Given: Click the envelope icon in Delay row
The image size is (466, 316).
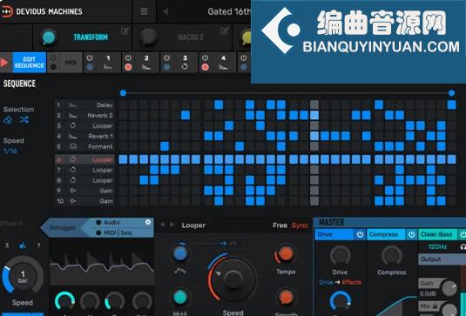Looking at the screenshot, I should (73, 105).
